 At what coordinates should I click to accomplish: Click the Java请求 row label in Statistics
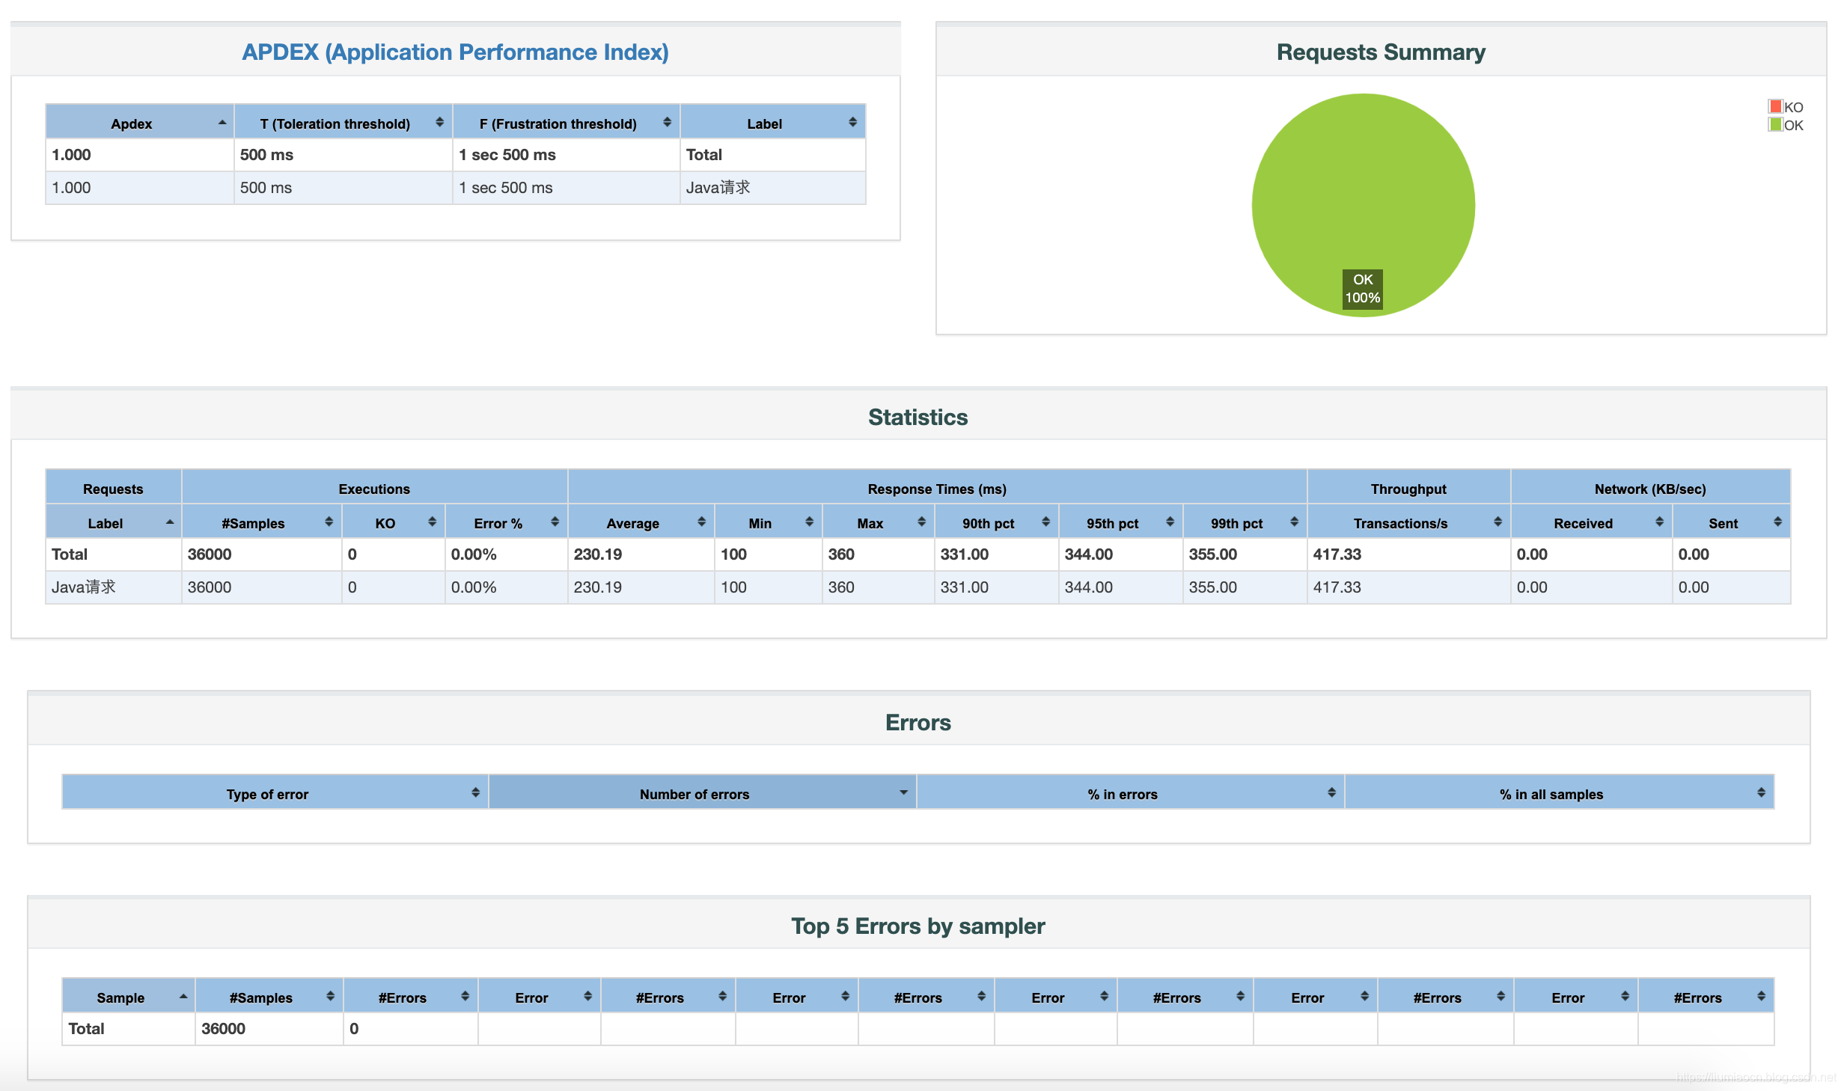[84, 587]
